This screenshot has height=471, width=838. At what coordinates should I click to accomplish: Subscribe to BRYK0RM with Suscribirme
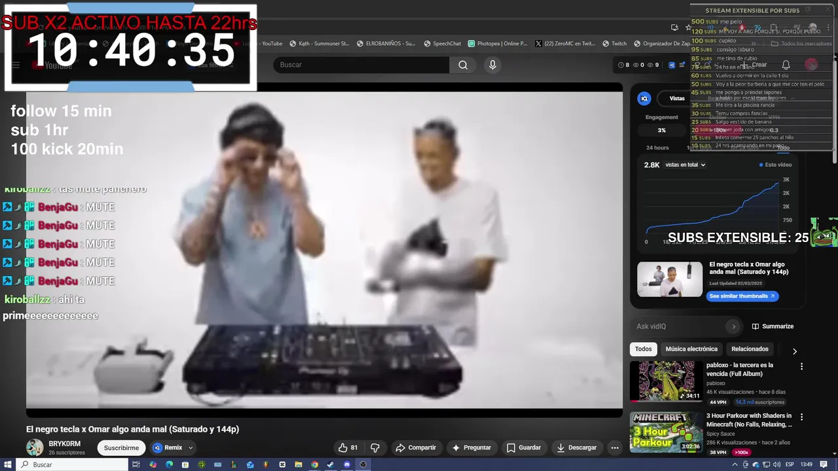pyautogui.click(x=121, y=447)
